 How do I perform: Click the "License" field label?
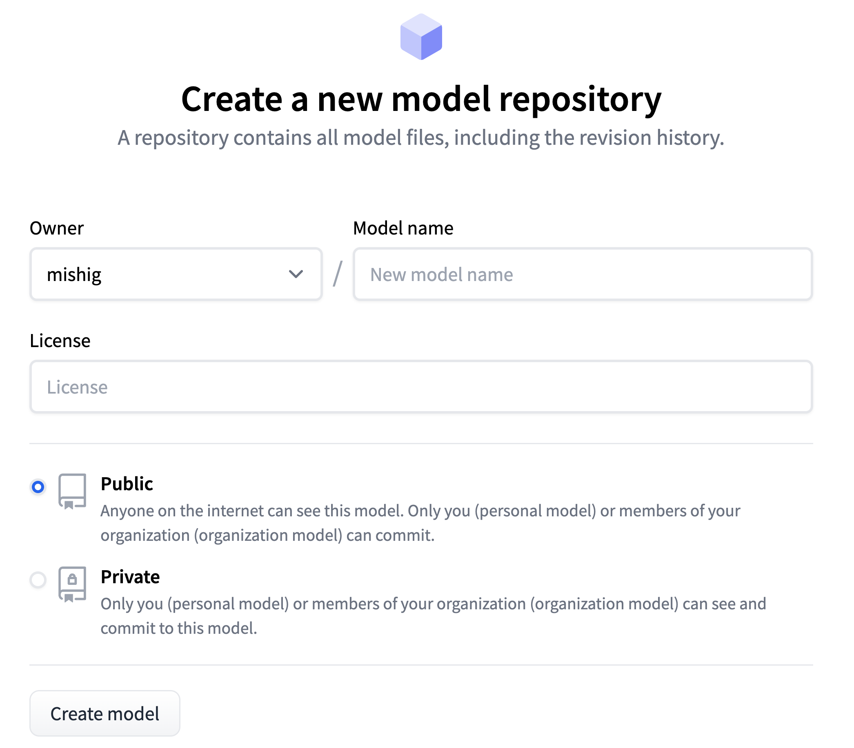pos(60,341)
